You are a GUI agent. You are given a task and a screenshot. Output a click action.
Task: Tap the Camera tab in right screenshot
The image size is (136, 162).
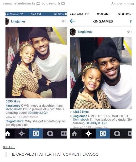click(x=103, y=134)
